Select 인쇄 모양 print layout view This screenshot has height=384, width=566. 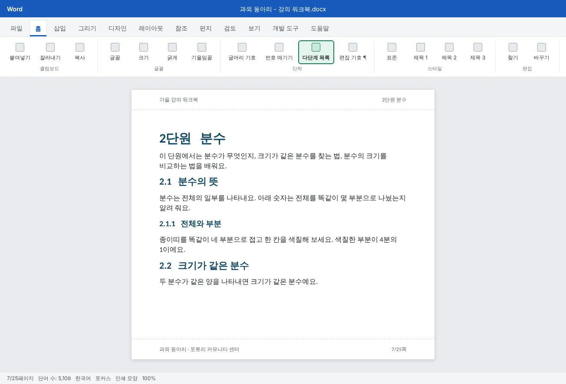(x=126, y=378)
